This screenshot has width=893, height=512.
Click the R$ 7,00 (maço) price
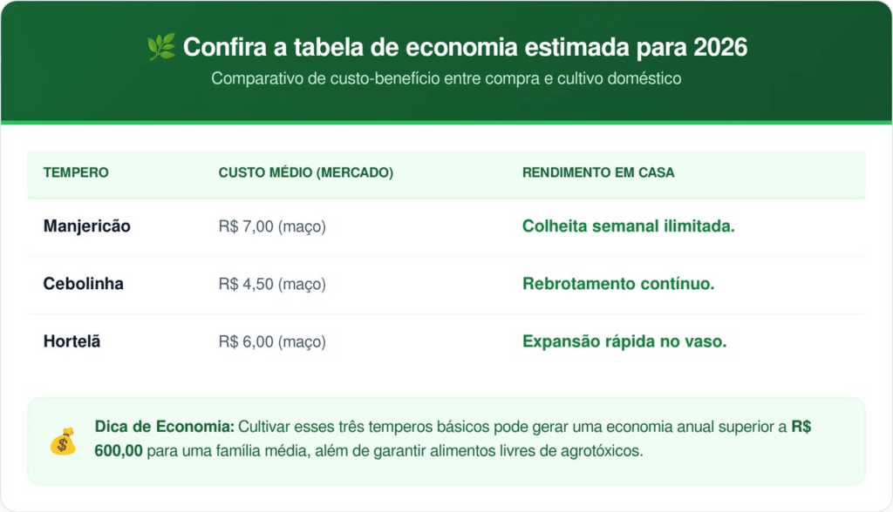pyautogui.click(x=271, y=226)
